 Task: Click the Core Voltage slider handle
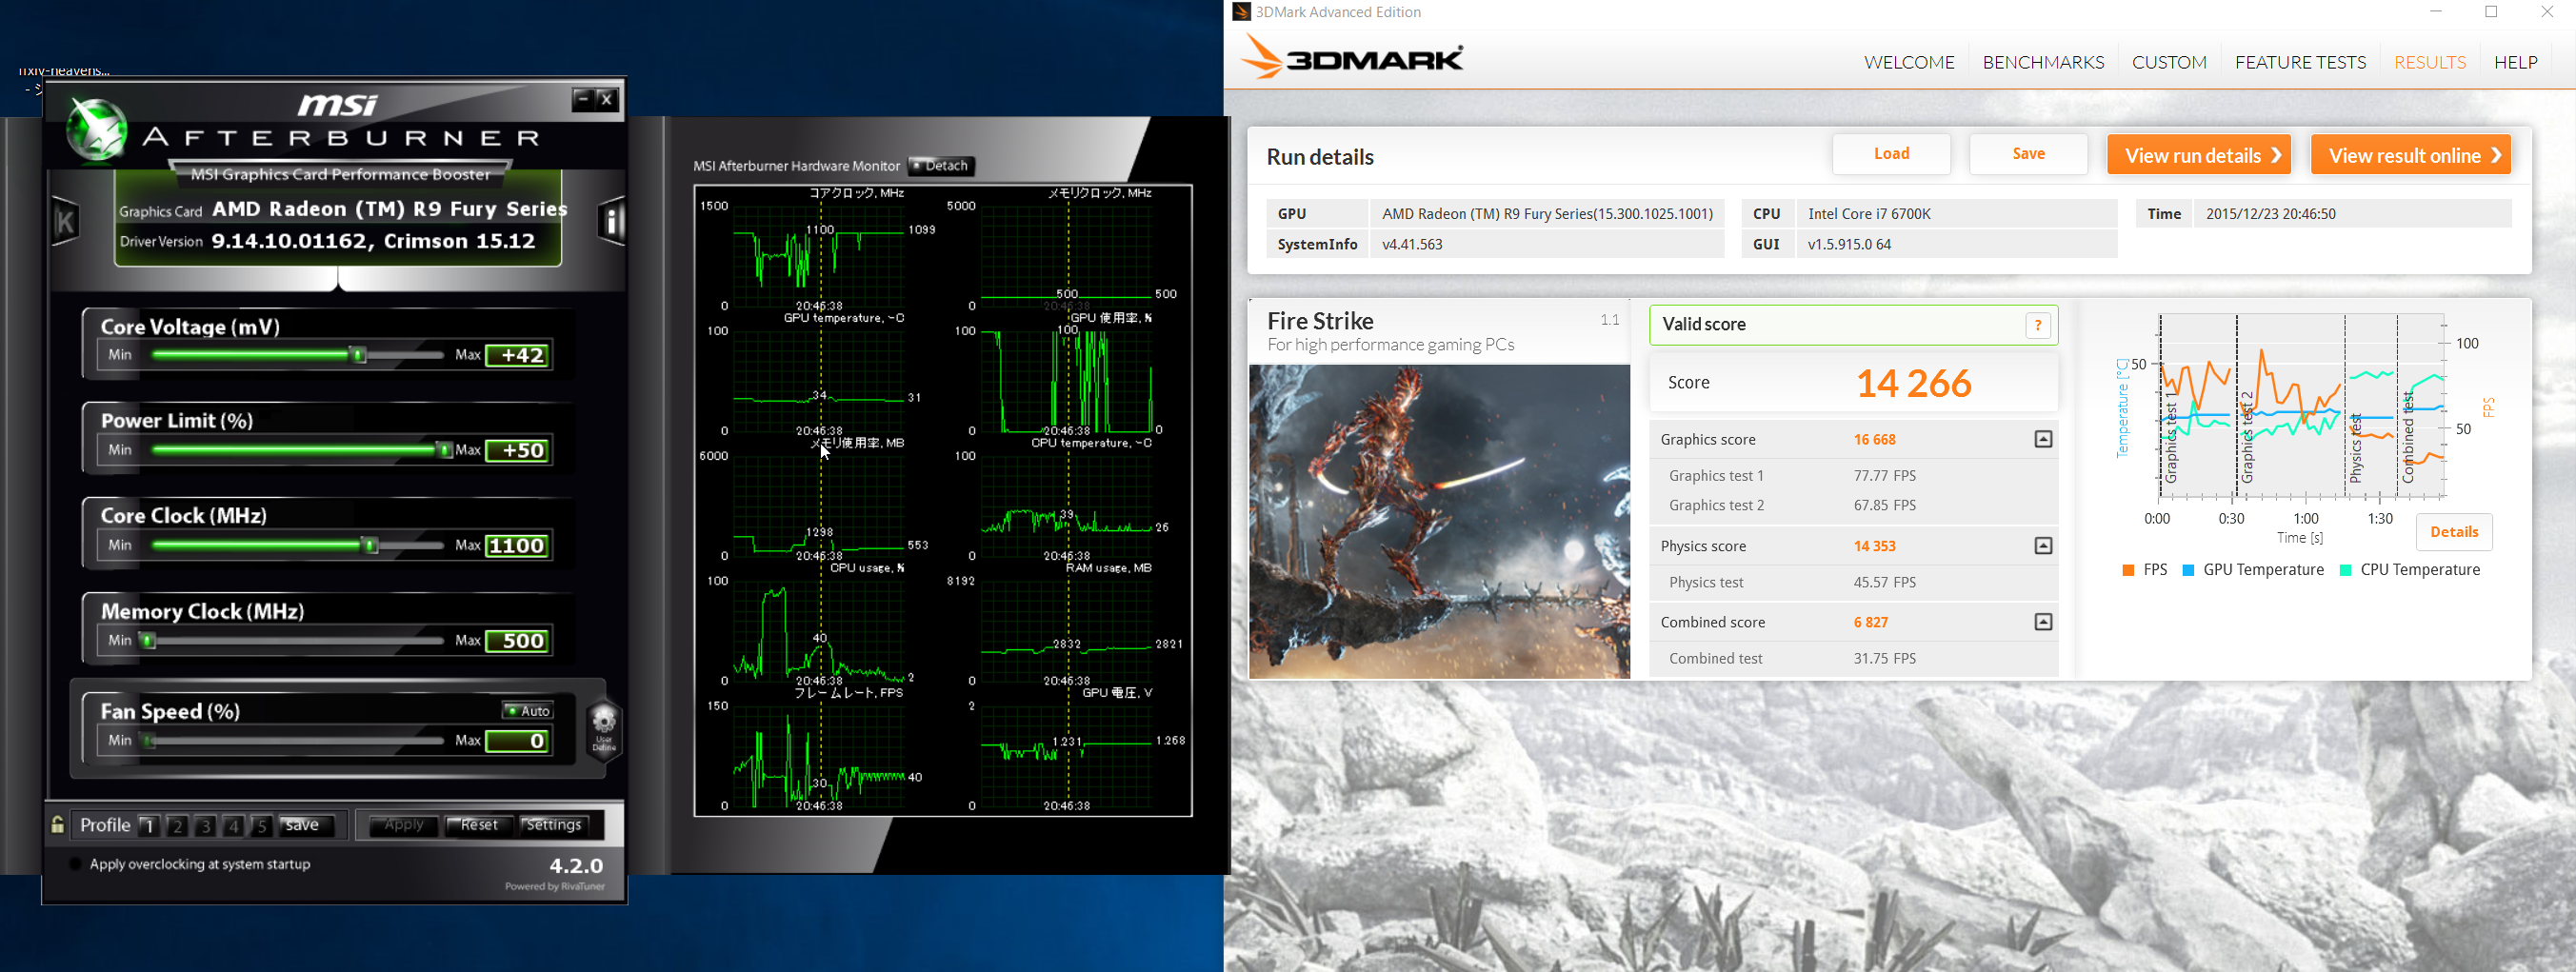tap(357, 355)
